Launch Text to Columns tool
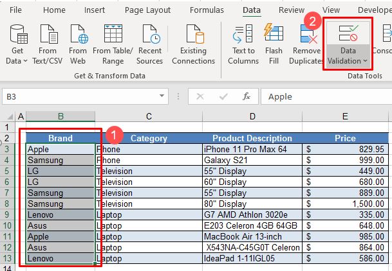This screenshot has width=392, height=271. 243,44
